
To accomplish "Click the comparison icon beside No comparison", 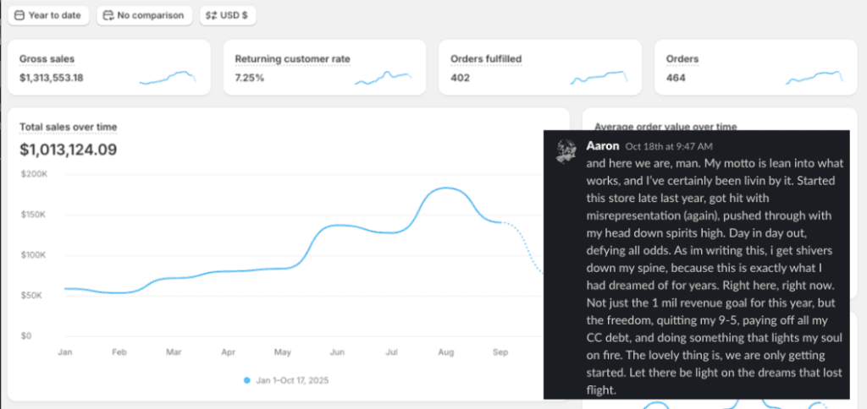I will [108, 15].
